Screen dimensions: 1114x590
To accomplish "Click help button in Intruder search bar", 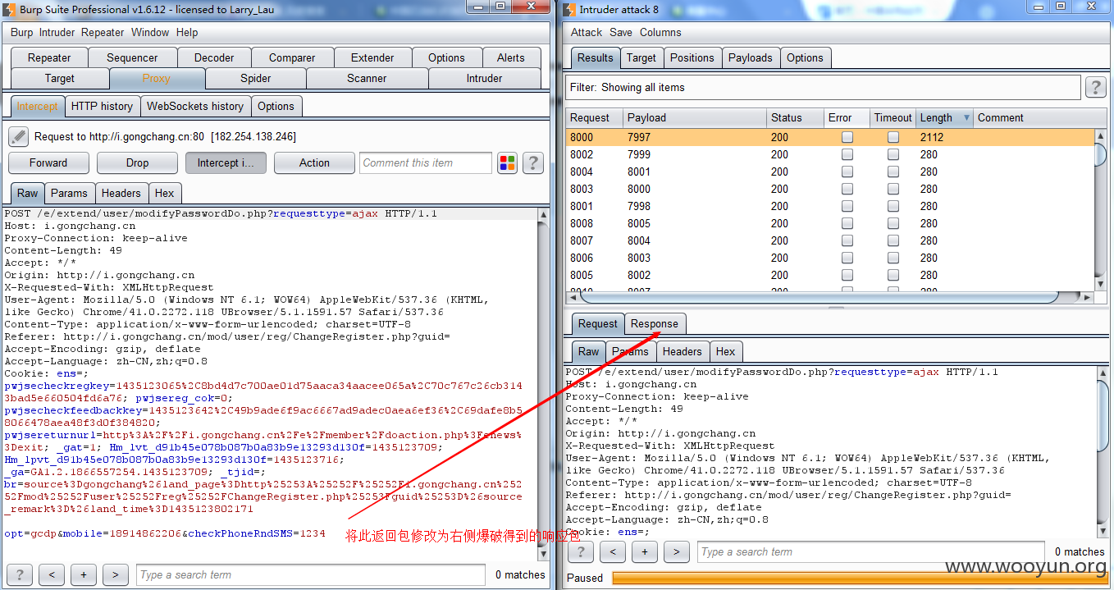I will click(x=580, y=551).
